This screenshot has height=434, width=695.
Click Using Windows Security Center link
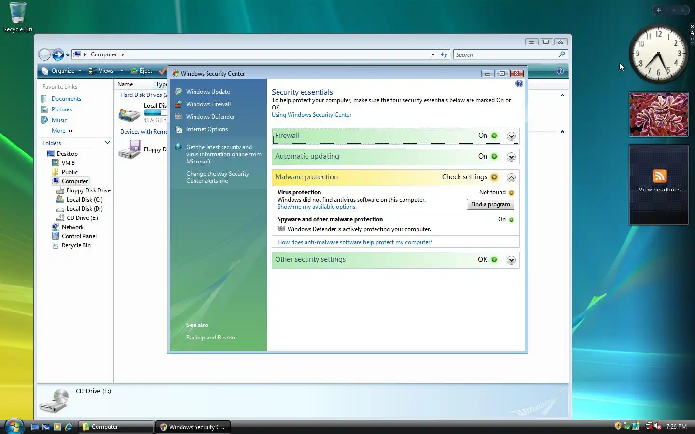coord(311,115)
